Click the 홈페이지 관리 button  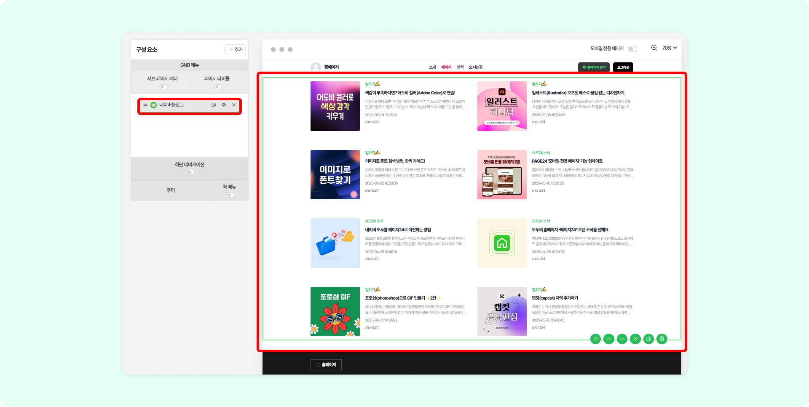click(x=594, y=67)
